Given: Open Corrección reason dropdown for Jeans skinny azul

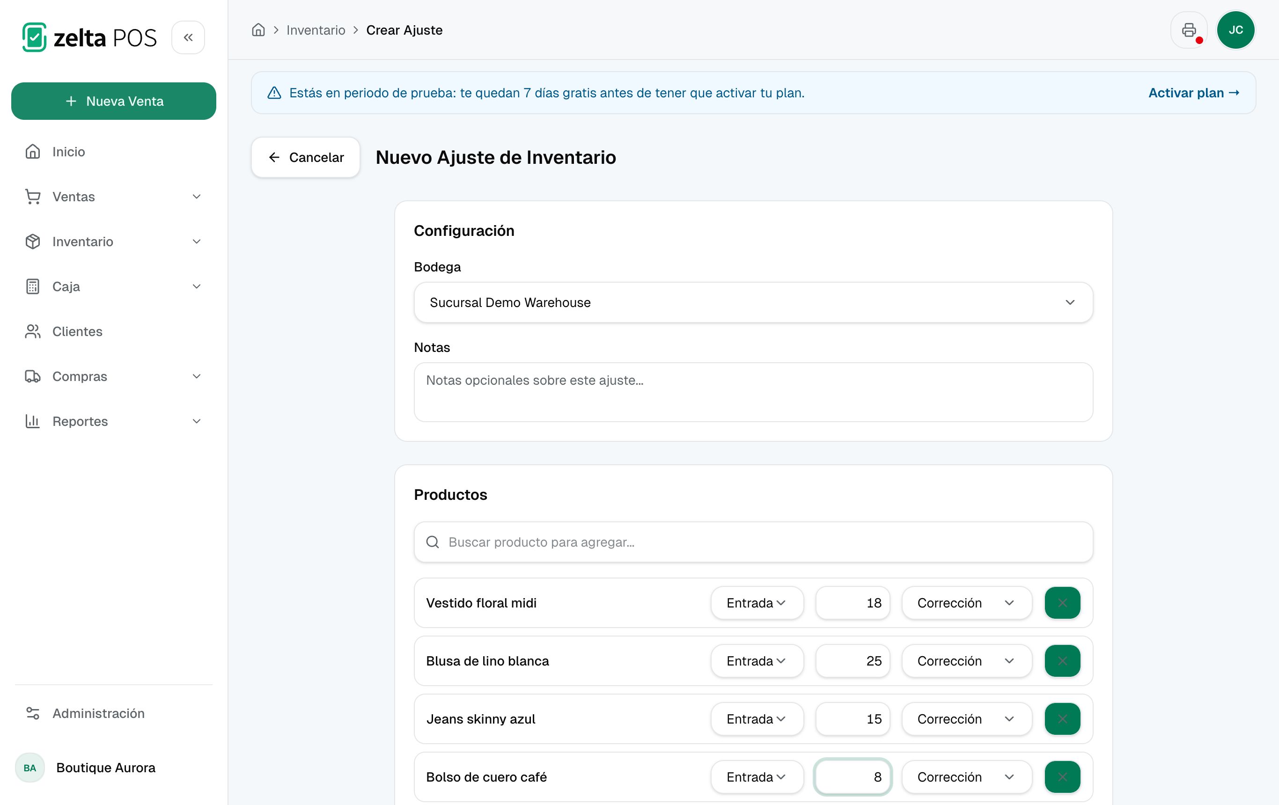Looking at the screenshot, I should click(x=967, y=718).
